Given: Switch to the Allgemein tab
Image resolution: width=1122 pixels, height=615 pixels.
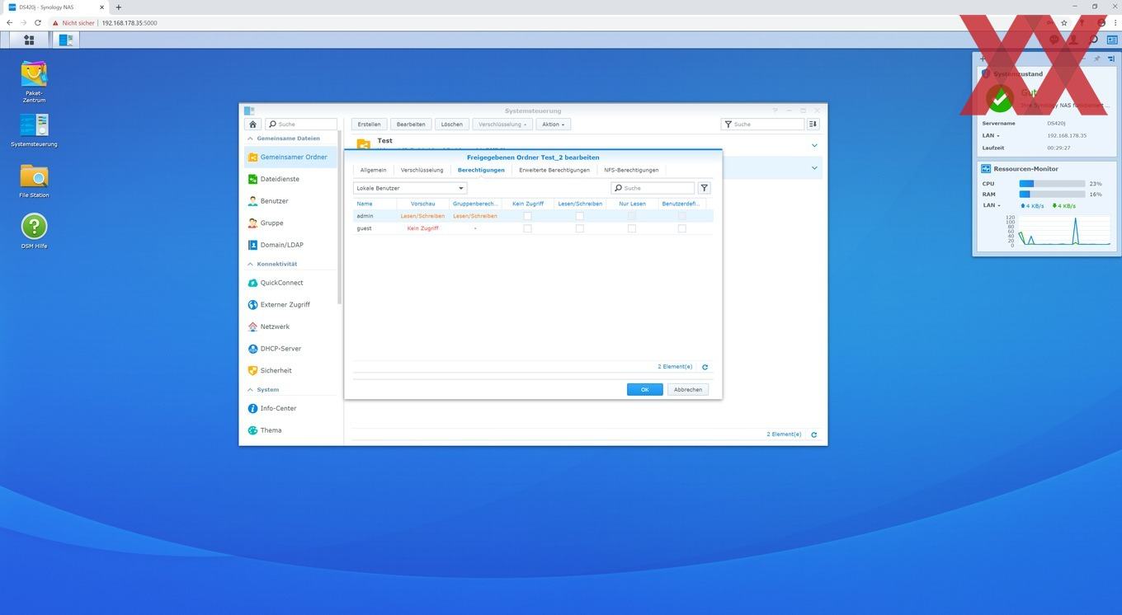Looking at the screenshot, I should 373,170.
